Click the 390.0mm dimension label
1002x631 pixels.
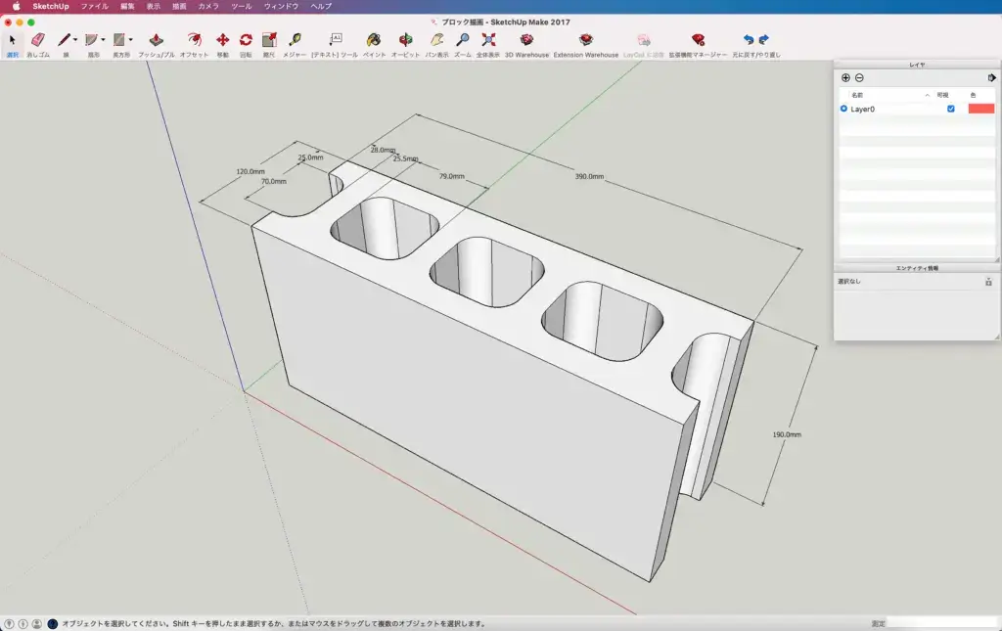pyautogui.click(x=589, y=176)
